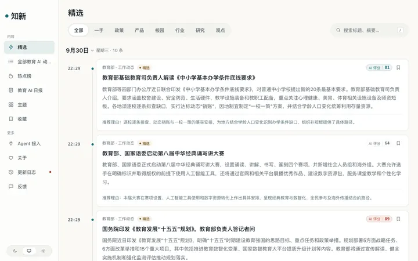Open article 教育部、国家语委启动第八届中华经典诵写讲大赛

(x=163, y=153)
